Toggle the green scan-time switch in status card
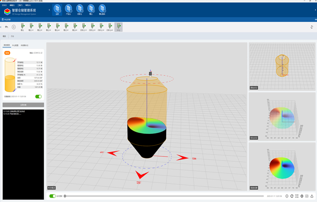Screen dimensions: 317x202 (x=38, y=96)
